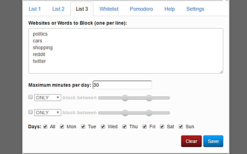
Task: Open the List 2 tab
Action: coord(59,9)
